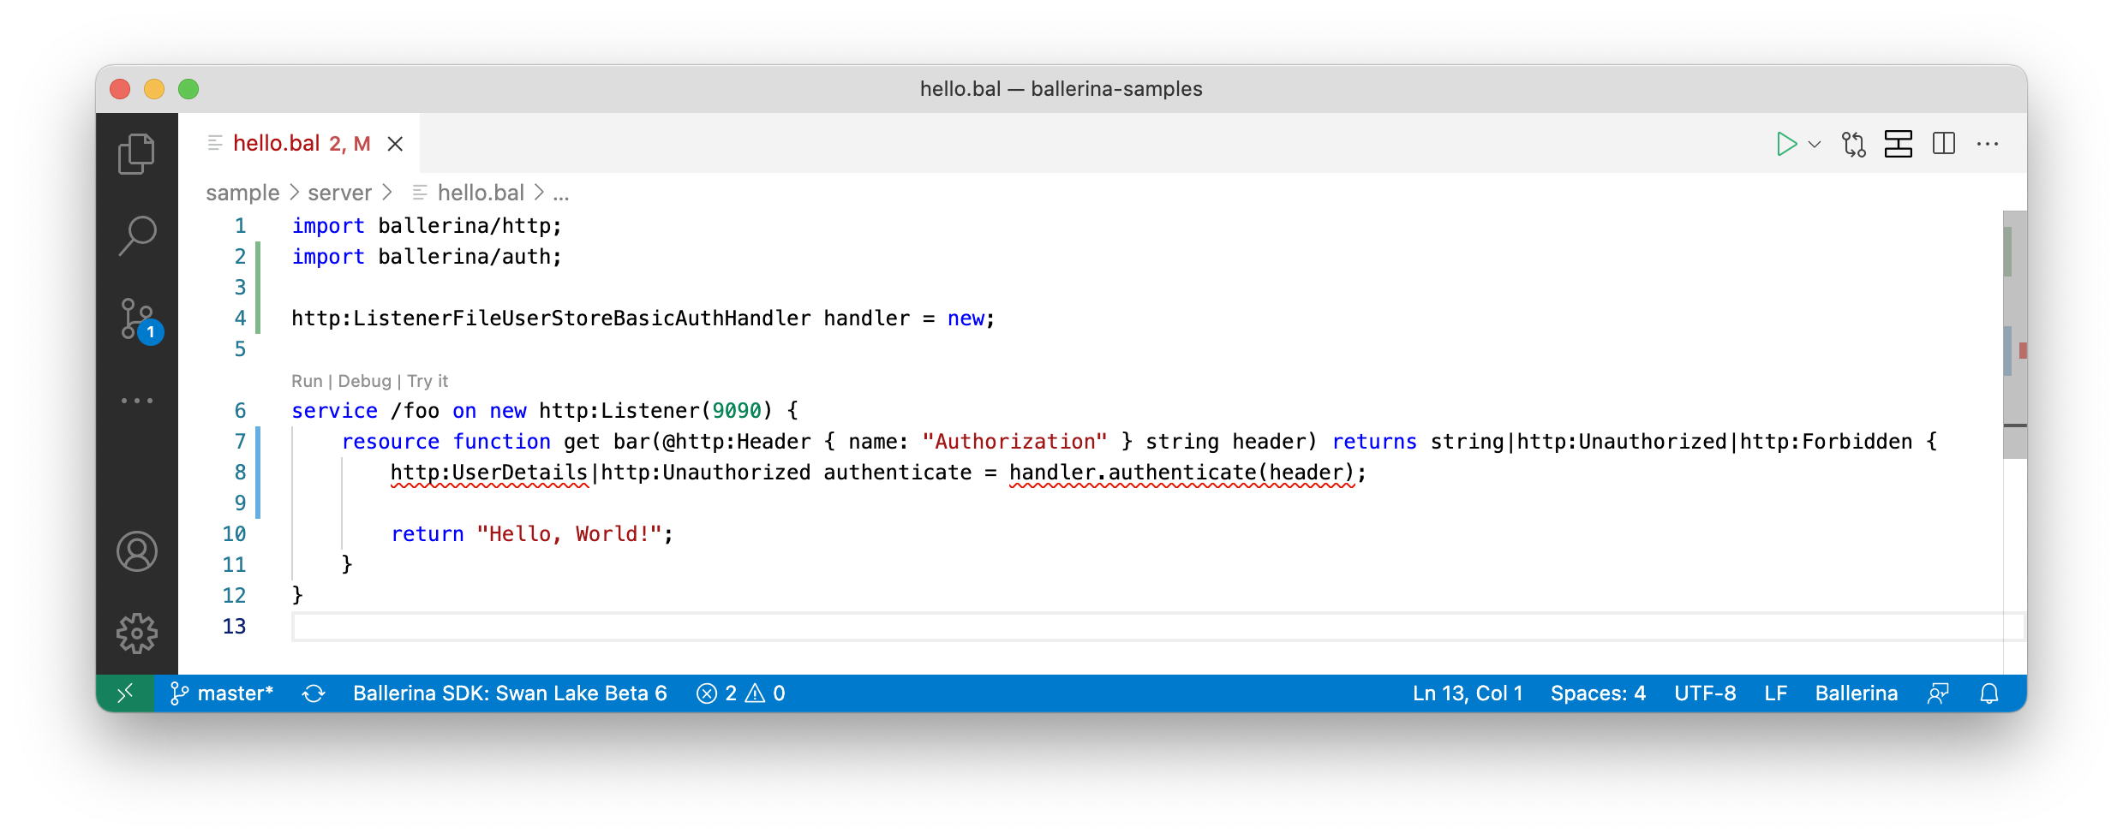This screenshot has height=839, width=2123.
Task: Open Problems via errors and warnings count
Action: coord(741,693)
